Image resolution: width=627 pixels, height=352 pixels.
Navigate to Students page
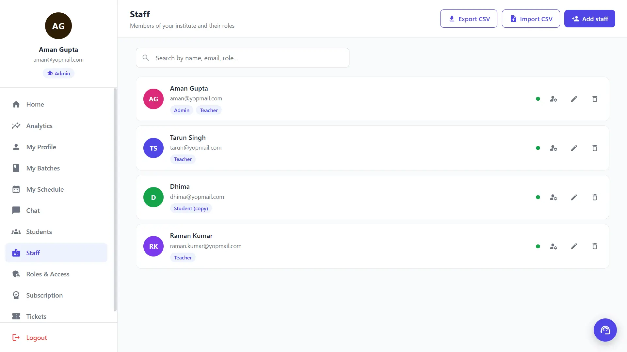point(56,232)
